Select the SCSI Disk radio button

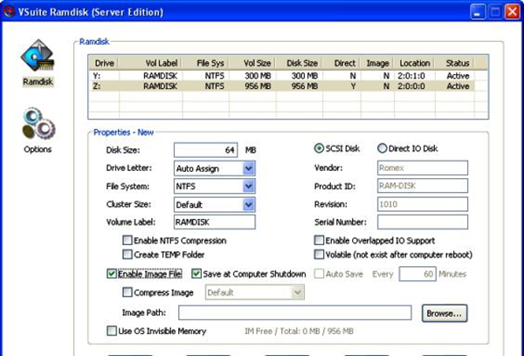[x=319, y=148]
